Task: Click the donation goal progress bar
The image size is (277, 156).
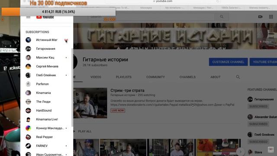Action: coord(58,12)
